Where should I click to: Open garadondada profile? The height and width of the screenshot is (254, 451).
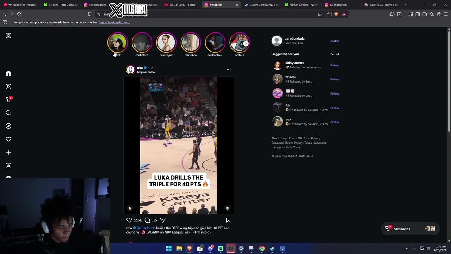295,38
